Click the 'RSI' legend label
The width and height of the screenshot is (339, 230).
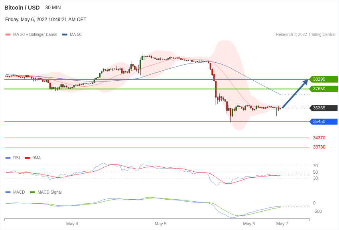[16, 158]
